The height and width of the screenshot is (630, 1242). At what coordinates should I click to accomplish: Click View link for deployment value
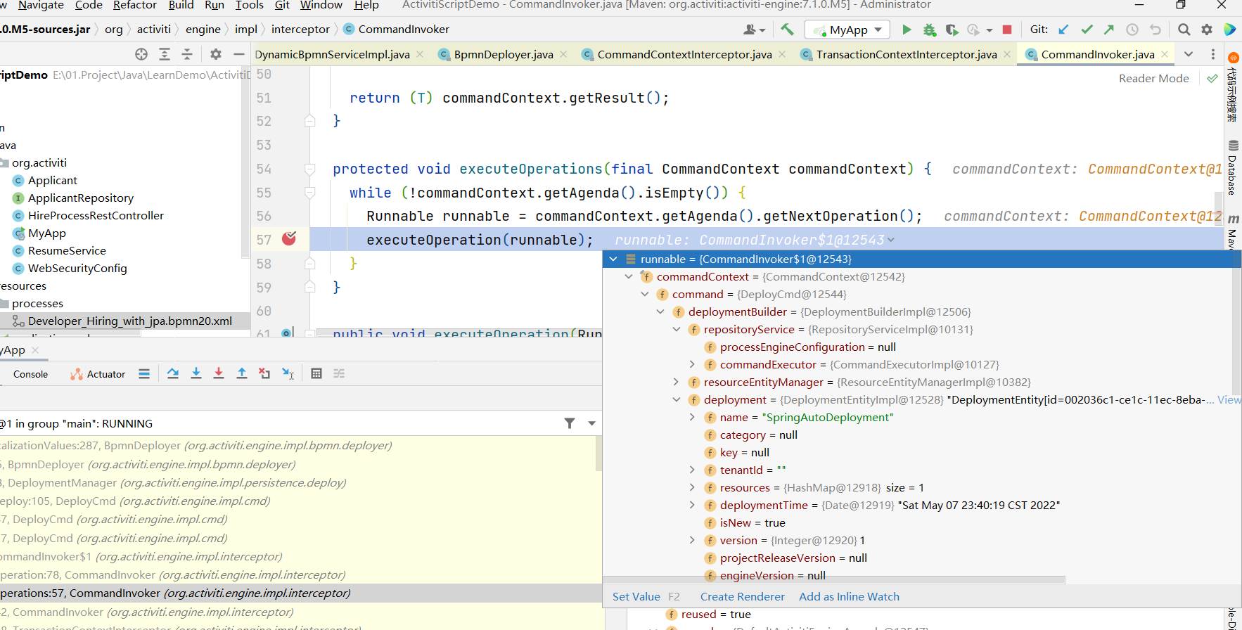click(x=1229, y=399)
